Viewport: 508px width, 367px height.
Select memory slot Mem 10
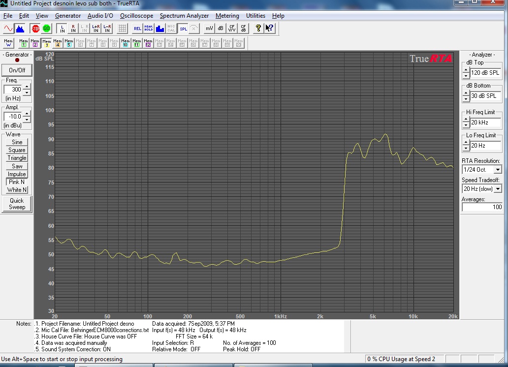pyautogui.click(x=126, y=43)
